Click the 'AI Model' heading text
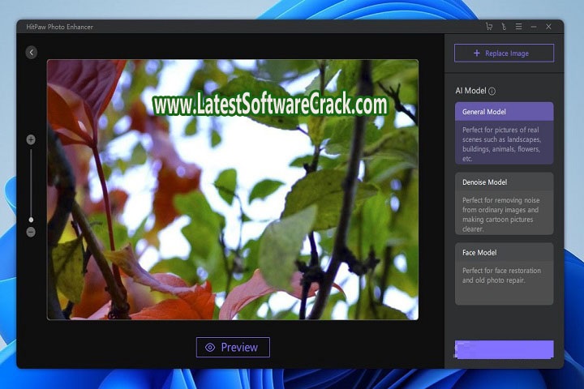This screenshot has width=584, height=389. pos(470,91)
